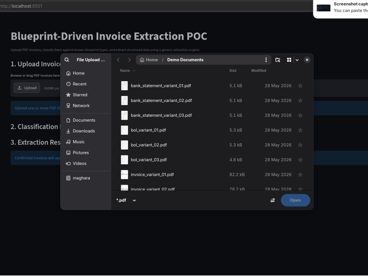This screenshot has width=368, height=276.
Task: Click the Open button
Action: point(295,200)
